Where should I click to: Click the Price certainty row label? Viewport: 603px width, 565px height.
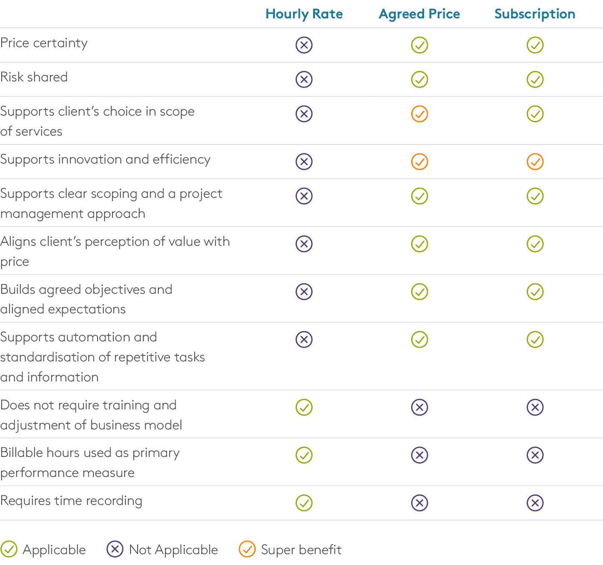coord(44,43)
